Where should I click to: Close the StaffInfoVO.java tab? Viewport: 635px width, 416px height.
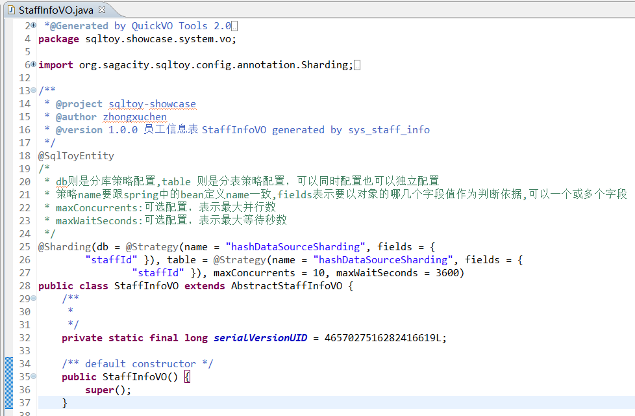[x=102, y=9]
